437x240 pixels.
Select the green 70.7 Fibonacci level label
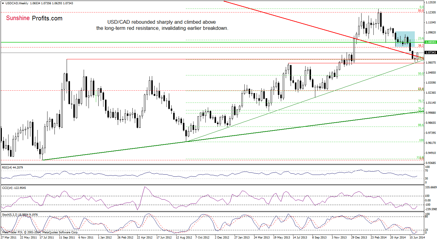click(x=421, y=101)
